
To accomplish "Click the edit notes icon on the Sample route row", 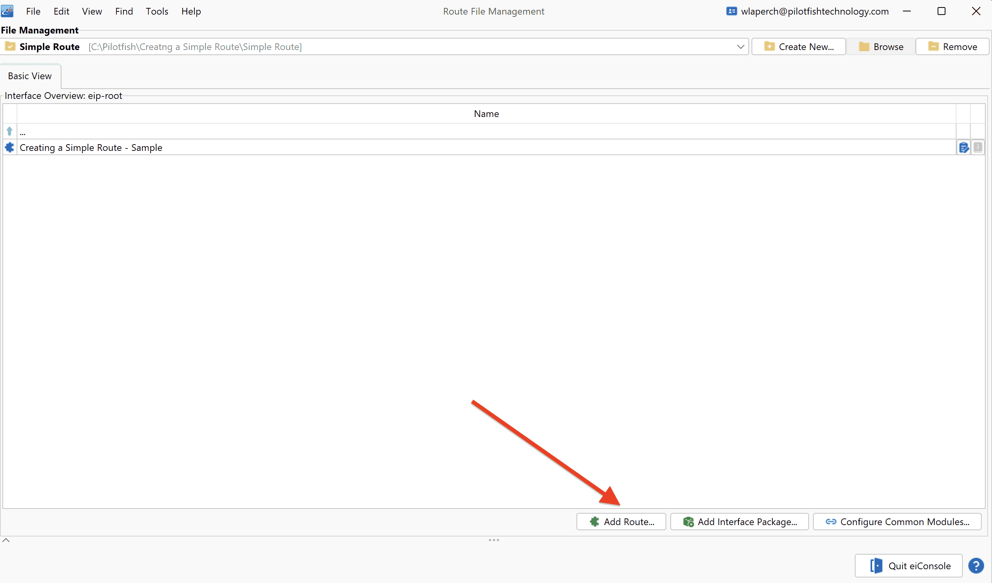I will [x=964, y=148].
